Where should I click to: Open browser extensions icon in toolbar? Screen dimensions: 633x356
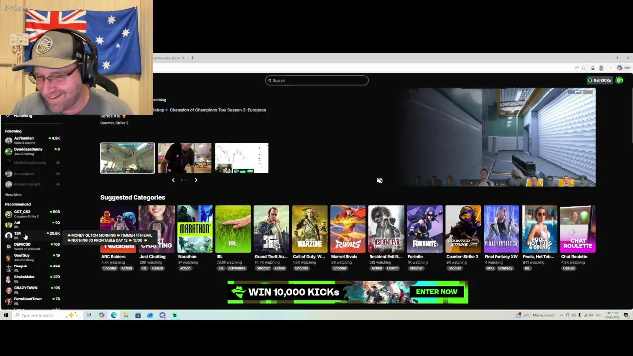click(593, 68)
